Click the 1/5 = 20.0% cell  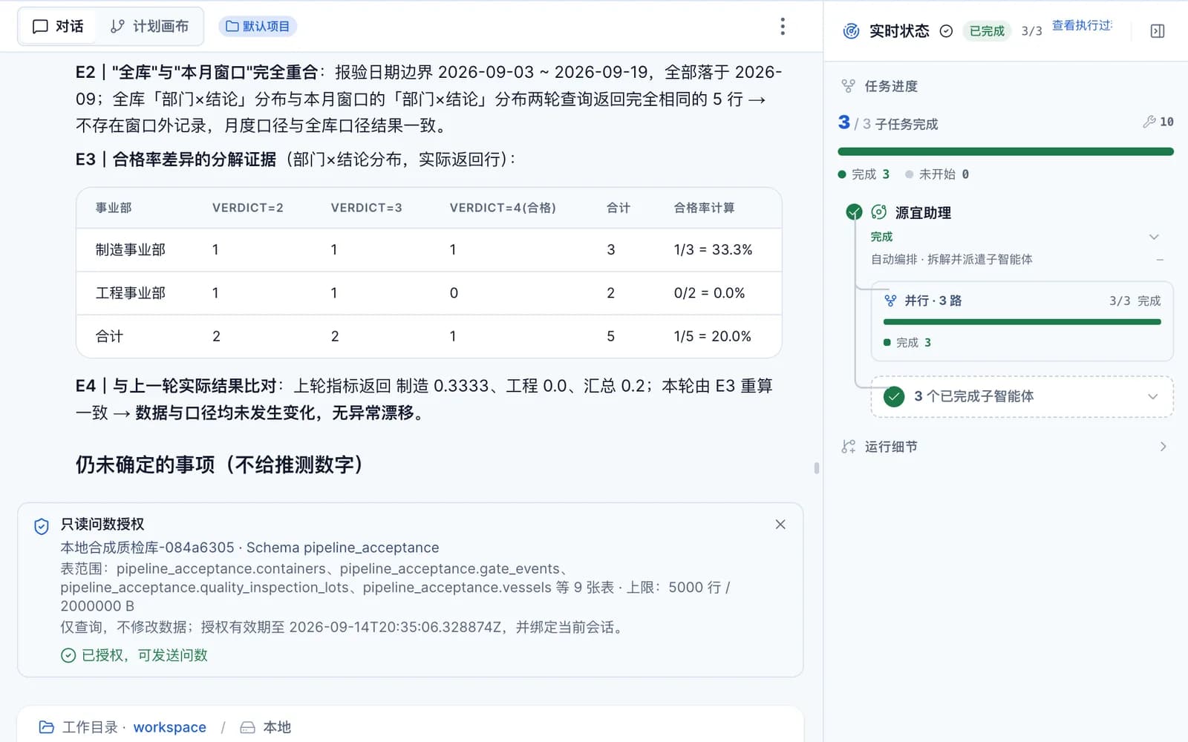pyautogui.click(x=712, y=336)
